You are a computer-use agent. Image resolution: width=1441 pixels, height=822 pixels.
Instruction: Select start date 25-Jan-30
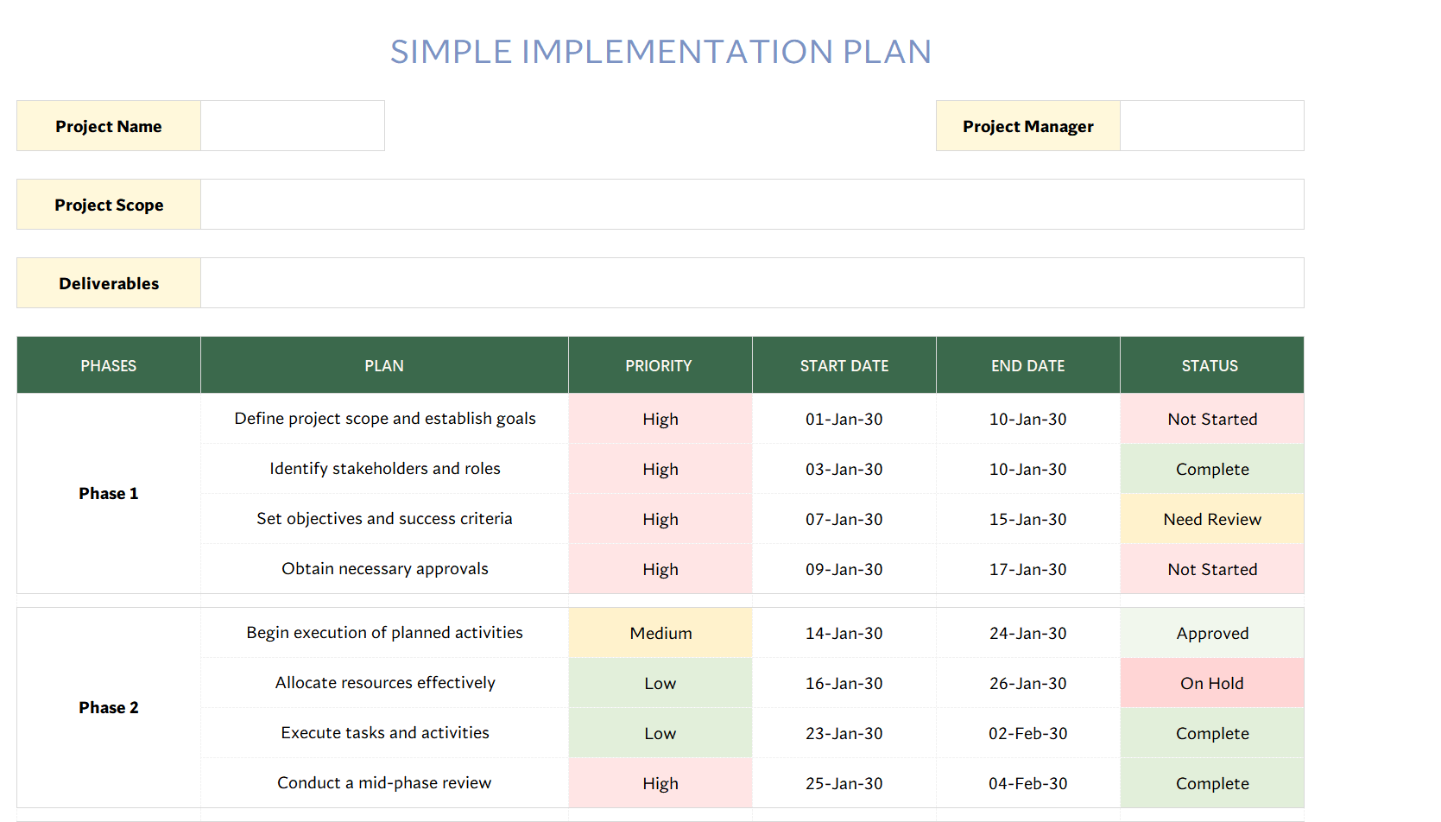tap(844, 783)
